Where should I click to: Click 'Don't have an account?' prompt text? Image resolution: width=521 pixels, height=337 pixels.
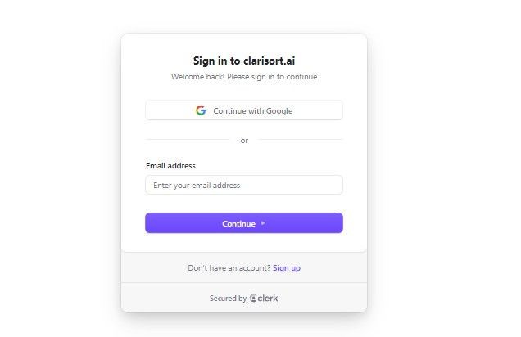pos(229,268)
